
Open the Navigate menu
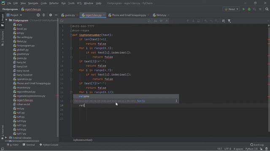pyautogui.click(x=33, y=3)
